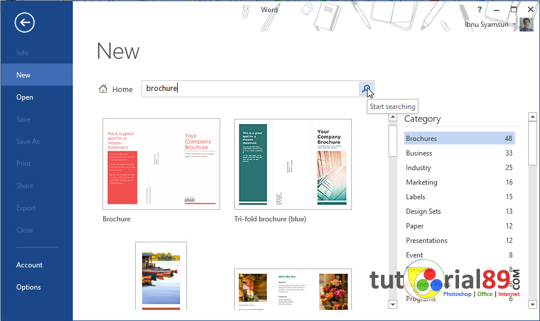The width and height of the screenshot is (540, 321).
Task: Click template list scroll up arrow
Action: coord(393,117)
